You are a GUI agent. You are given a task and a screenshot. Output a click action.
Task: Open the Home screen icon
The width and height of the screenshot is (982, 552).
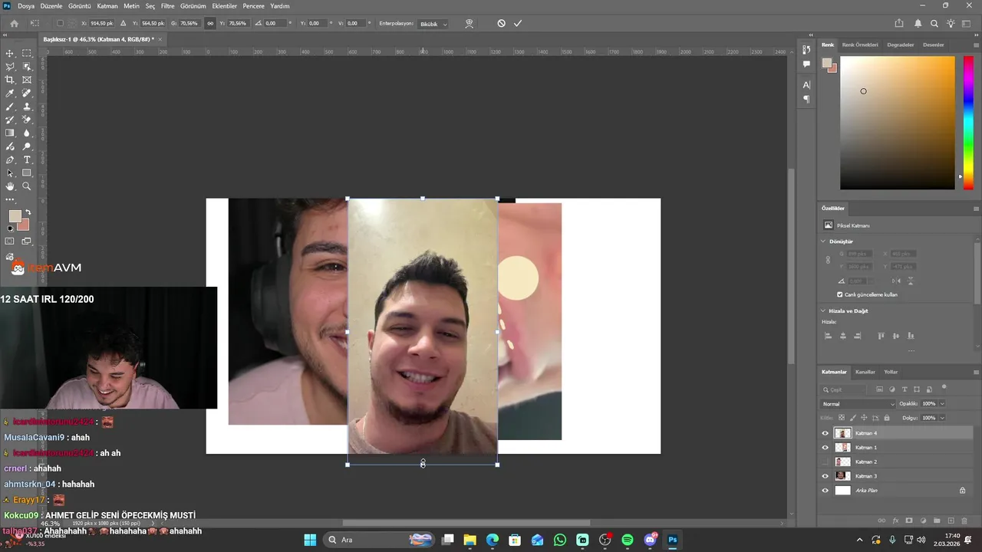[14, 24]
